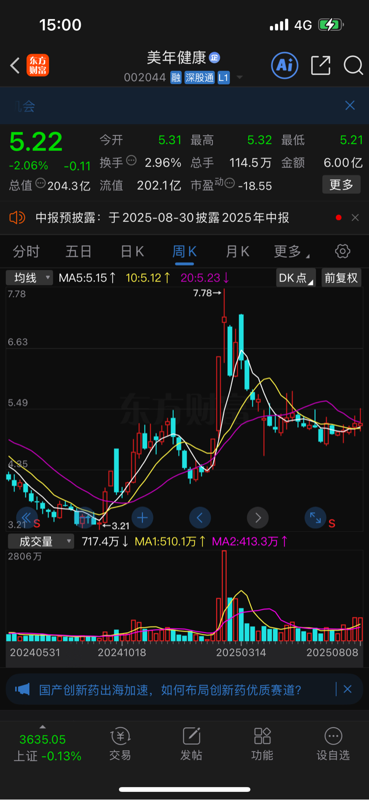Tap the 7.78 high price label
The width and height of the screenshot is (369, 800).
(x=207, y=293)
